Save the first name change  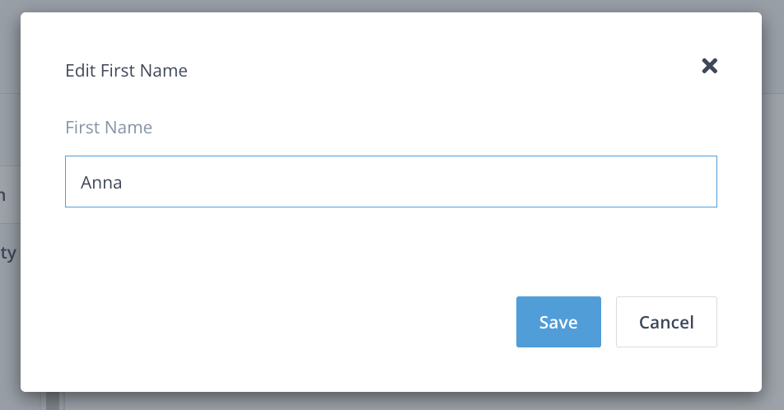(x=558, y=322)
